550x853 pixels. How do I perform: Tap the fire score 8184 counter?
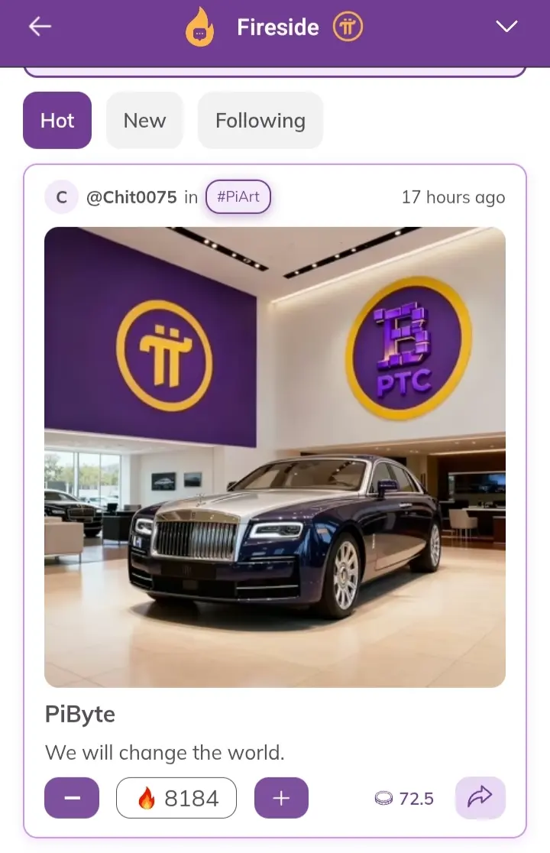tap(176, 798)
